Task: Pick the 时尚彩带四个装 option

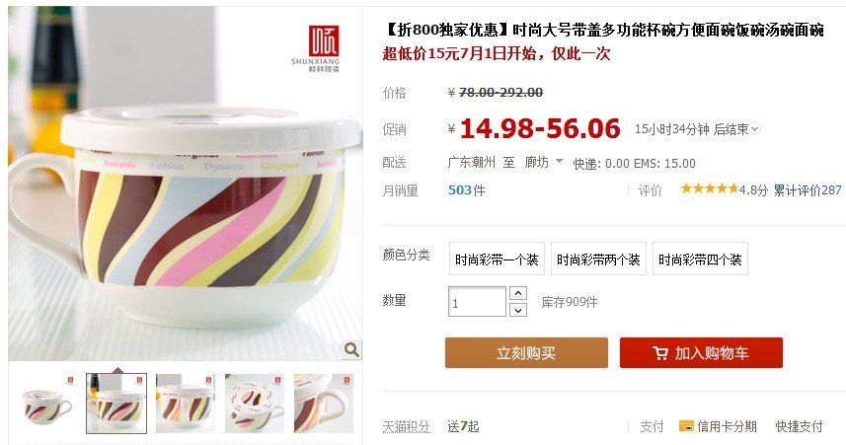Action: 700,260
